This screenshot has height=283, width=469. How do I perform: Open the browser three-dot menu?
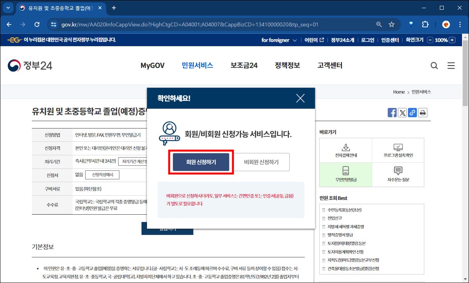(x=460, y=24)
